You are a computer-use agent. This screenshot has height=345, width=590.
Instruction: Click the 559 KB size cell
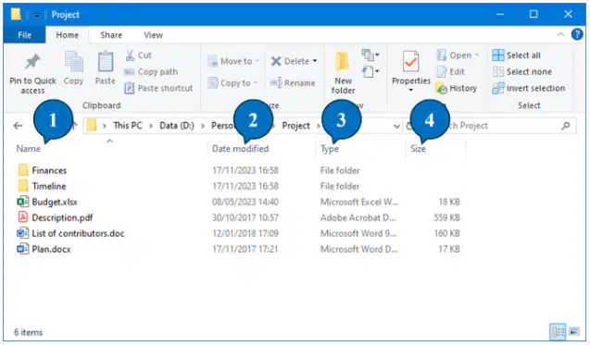click(446, 217)
